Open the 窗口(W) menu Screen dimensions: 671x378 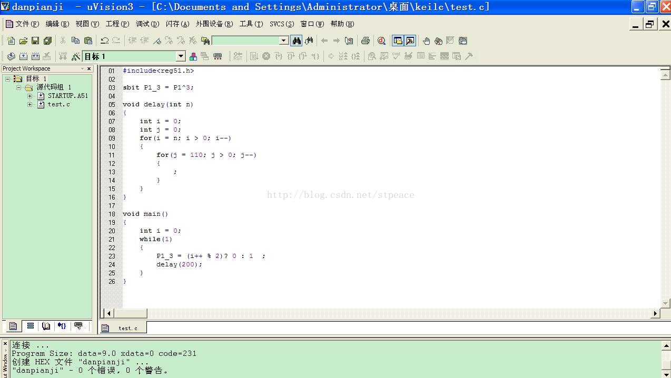coord(312,24)
